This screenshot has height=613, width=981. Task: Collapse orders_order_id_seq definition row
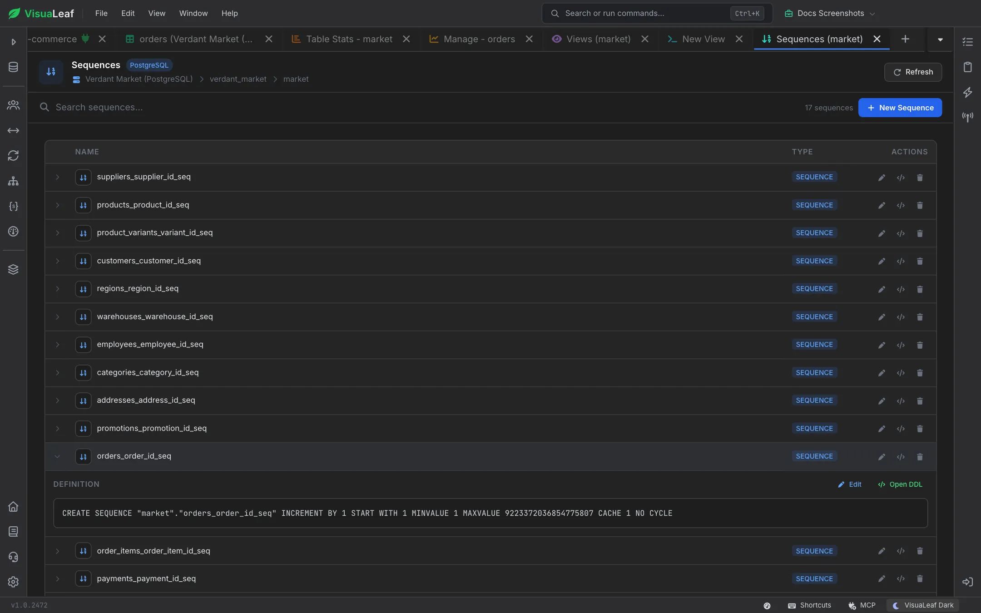click(x=58, y=456)
